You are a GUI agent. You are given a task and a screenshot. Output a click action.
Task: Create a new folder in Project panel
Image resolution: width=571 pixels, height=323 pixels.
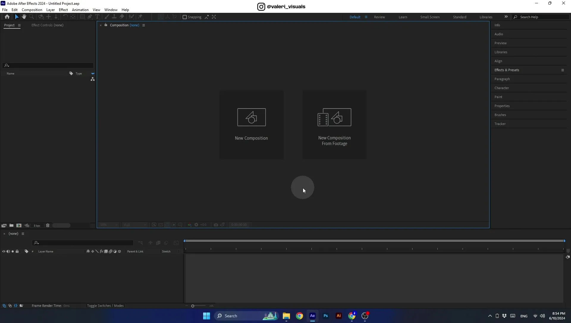[11, 226]
